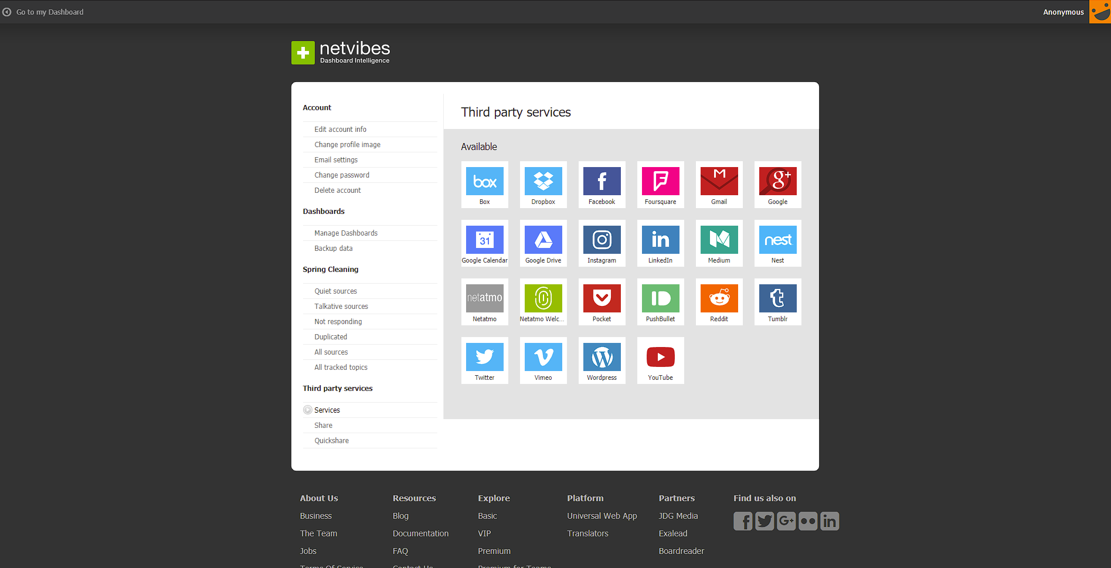
Task: Open the Quickshare settings
Action: [x=331, y=441]
